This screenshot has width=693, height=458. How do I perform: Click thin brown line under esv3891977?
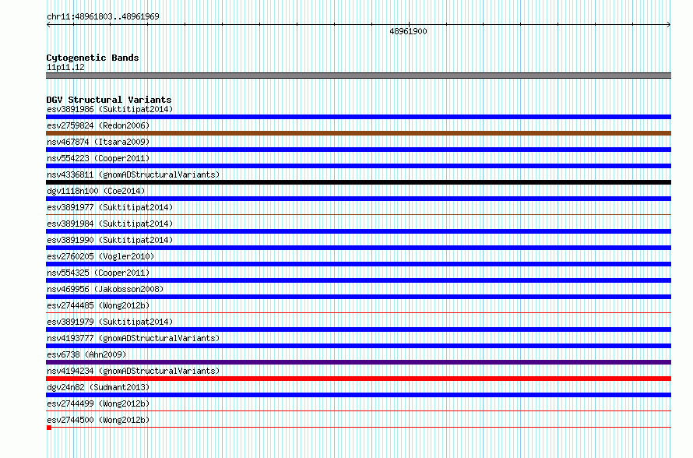tap(358, 215)
